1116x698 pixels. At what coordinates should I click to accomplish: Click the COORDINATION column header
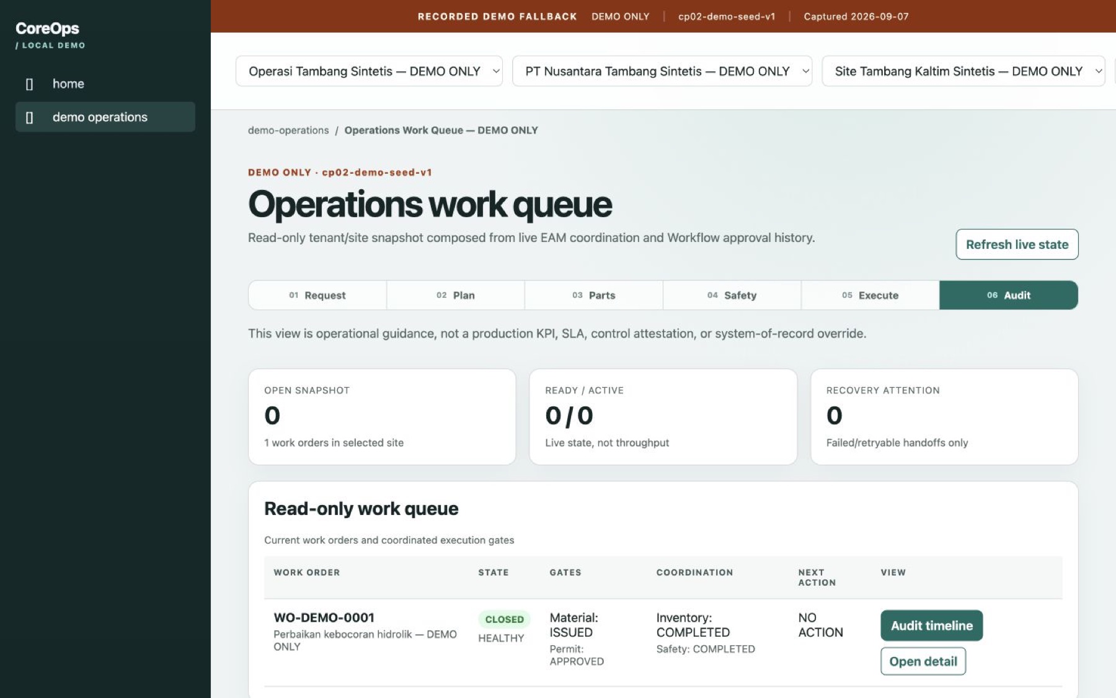(x=694, y=573)
